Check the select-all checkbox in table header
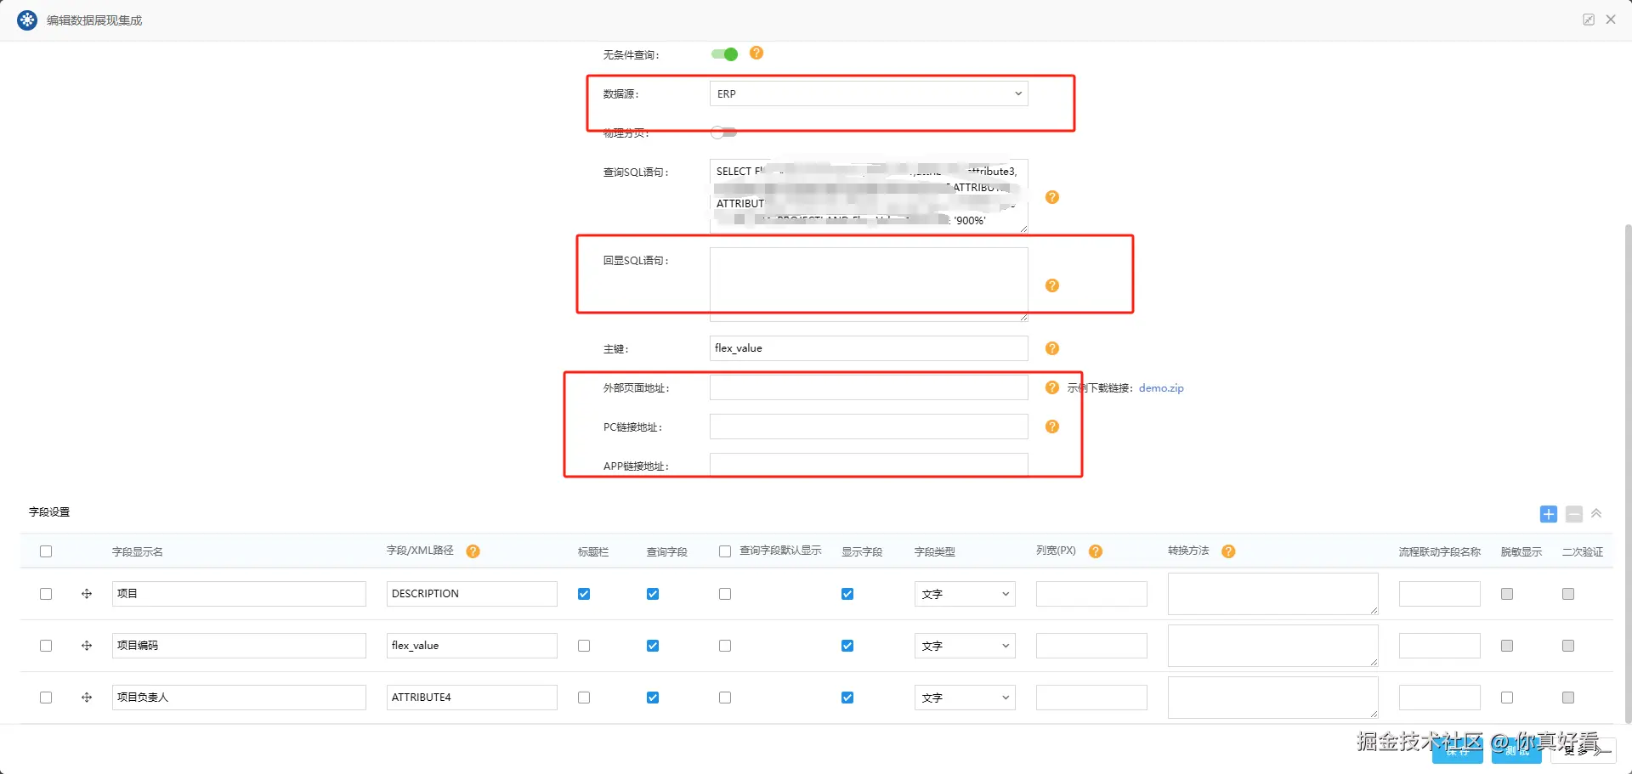Image resolution: width=1632 pixels, height=774 pixels. tap(46, 551)
